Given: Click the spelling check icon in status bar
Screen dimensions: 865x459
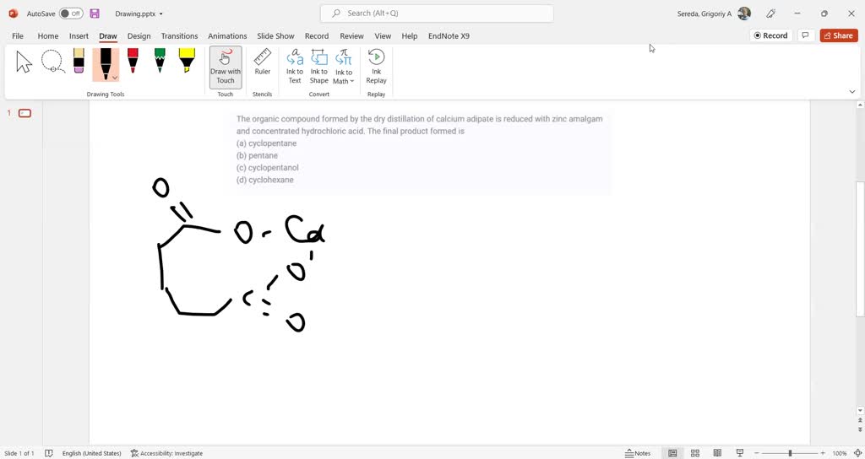Looking at the screenshot, I should click(x=48, y=453).
